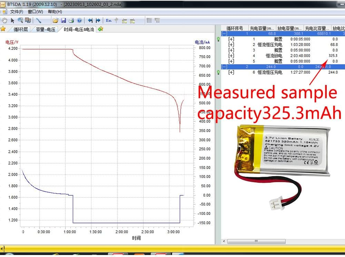
Task: Select the hand pan tool
Action: [4, 20]
